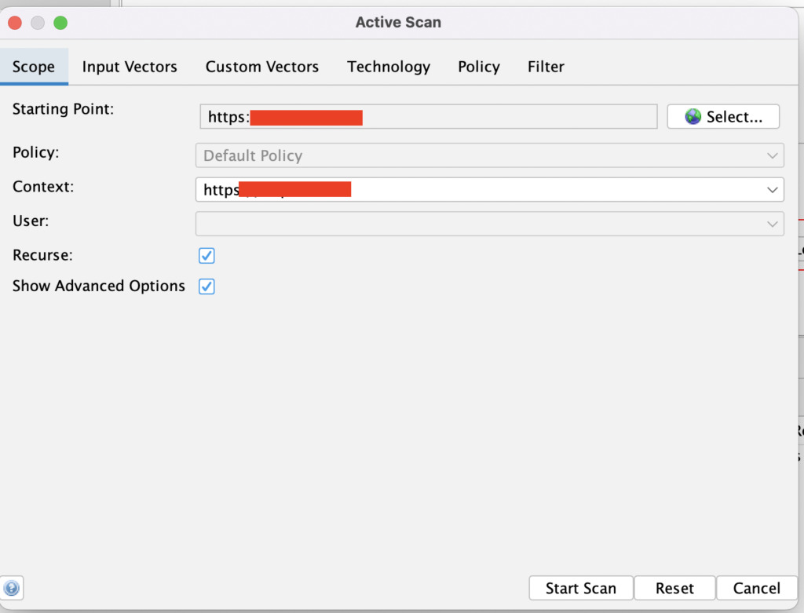Open the User dropdown
The width and height of the screenshot is (804, 613).
tap(489, 224)
